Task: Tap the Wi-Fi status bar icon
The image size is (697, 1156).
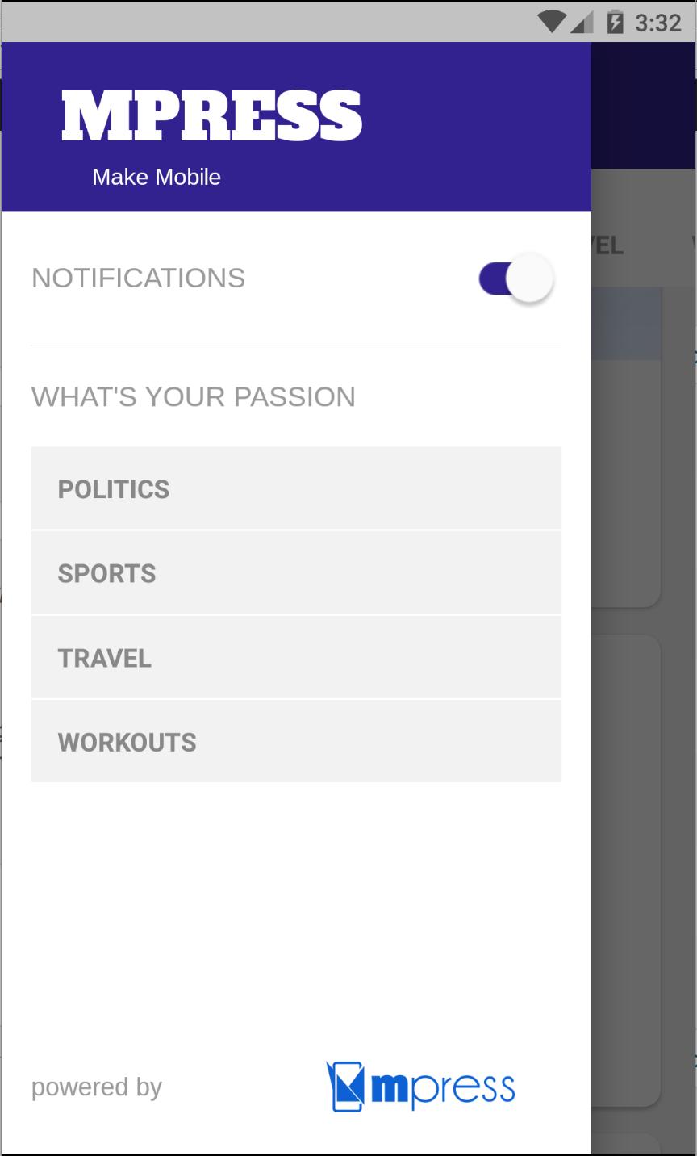Action: click(x=552, y=22)
